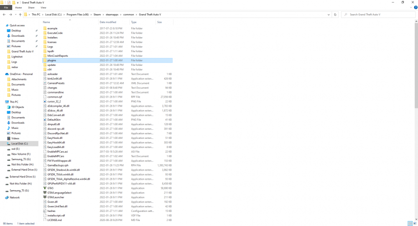Open ssd (E:) drive in sidebar

(15, 149)
